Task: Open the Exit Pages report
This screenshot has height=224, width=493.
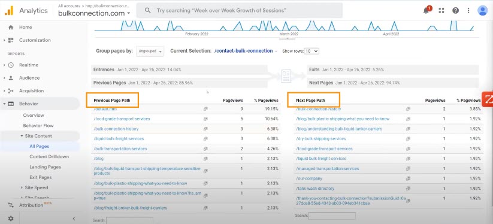Action: tap(41, 177)
